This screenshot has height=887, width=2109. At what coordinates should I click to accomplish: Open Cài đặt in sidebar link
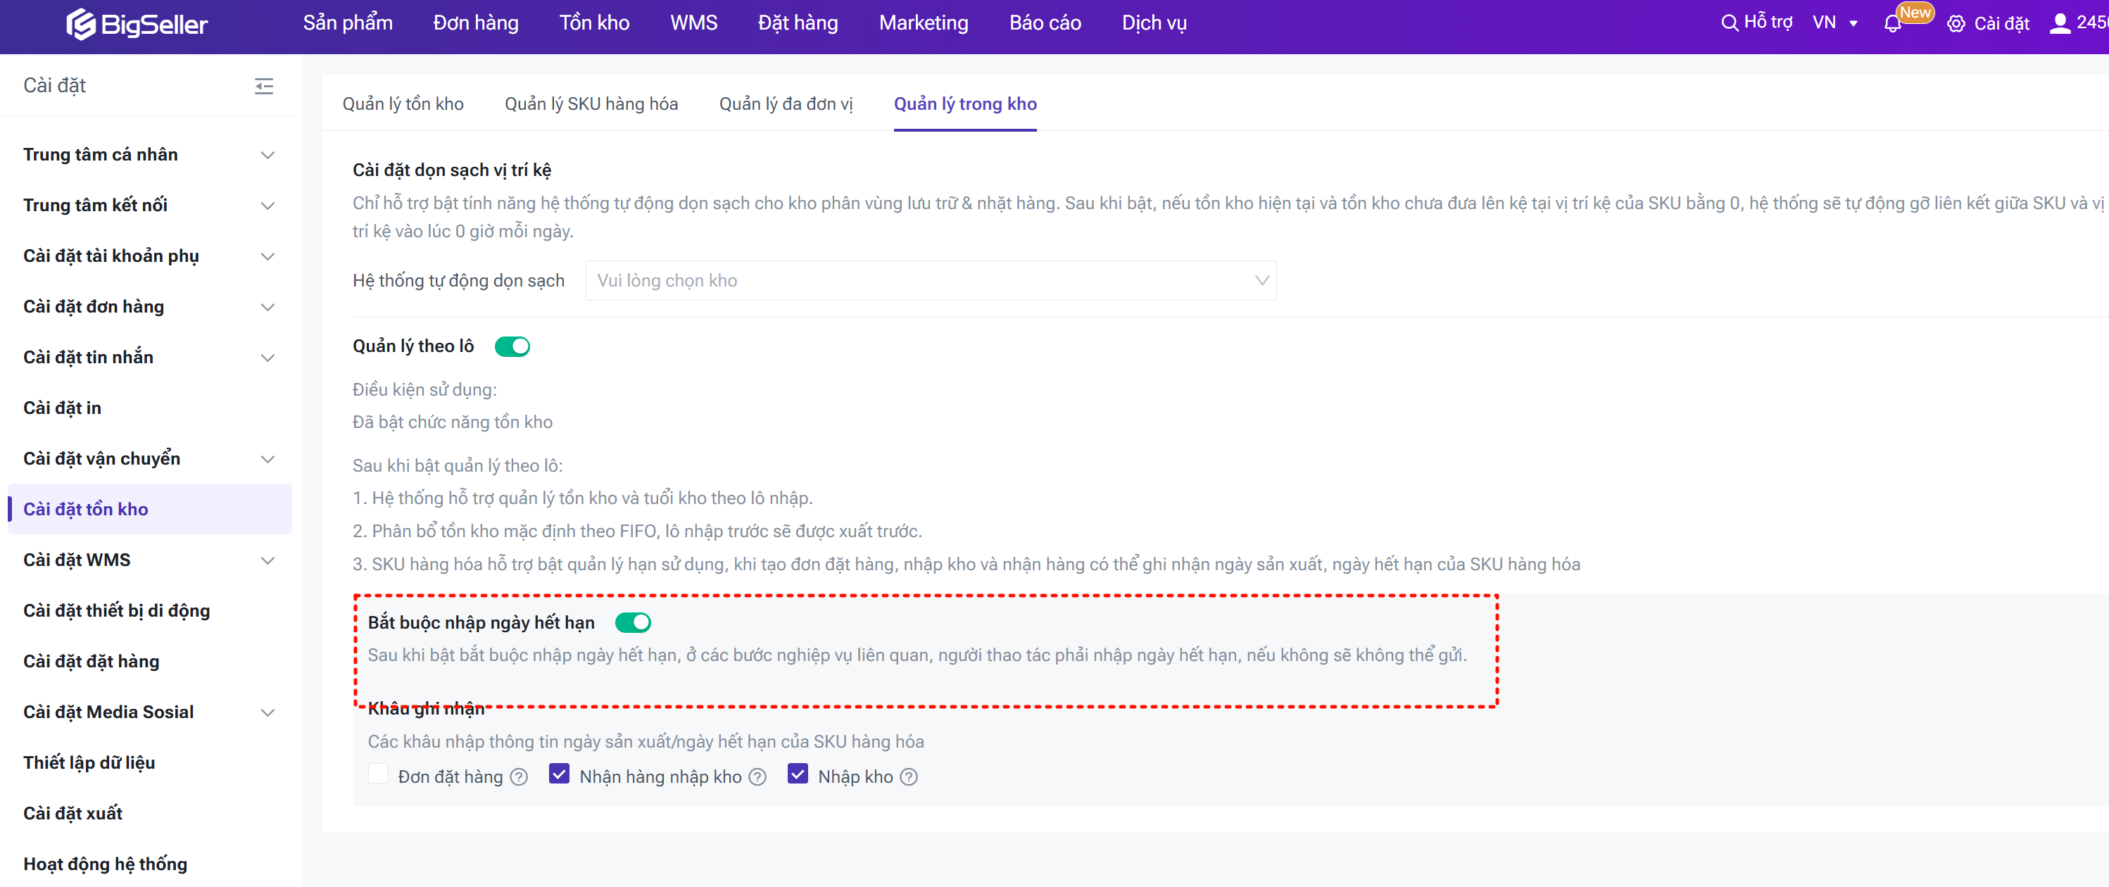tap(62, 408)
